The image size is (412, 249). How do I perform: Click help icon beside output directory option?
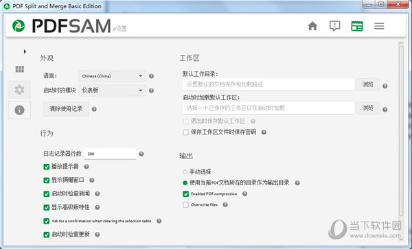click(297, 183)
